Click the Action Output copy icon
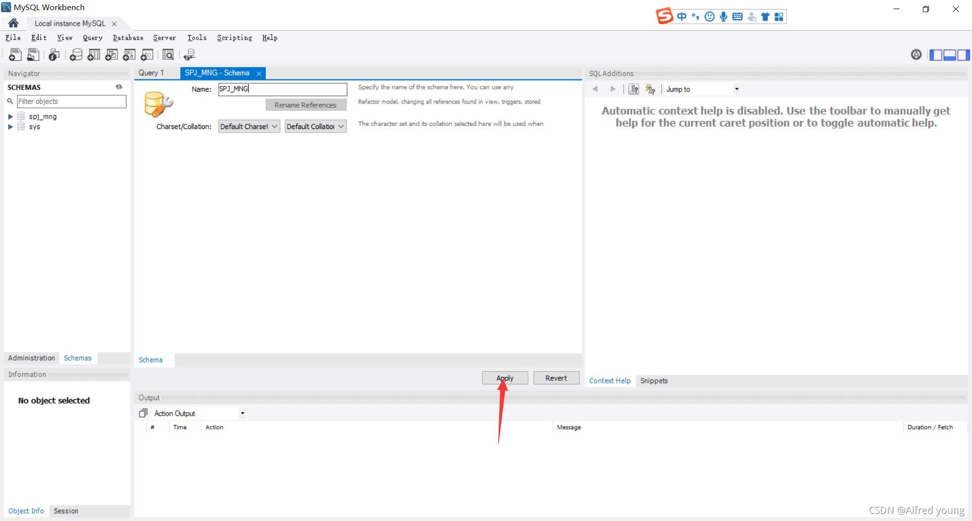 [143, 413]
